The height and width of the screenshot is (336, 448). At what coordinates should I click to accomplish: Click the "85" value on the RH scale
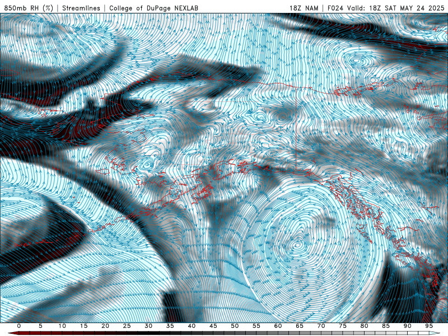pyautogui.click(x=386, y=326)
